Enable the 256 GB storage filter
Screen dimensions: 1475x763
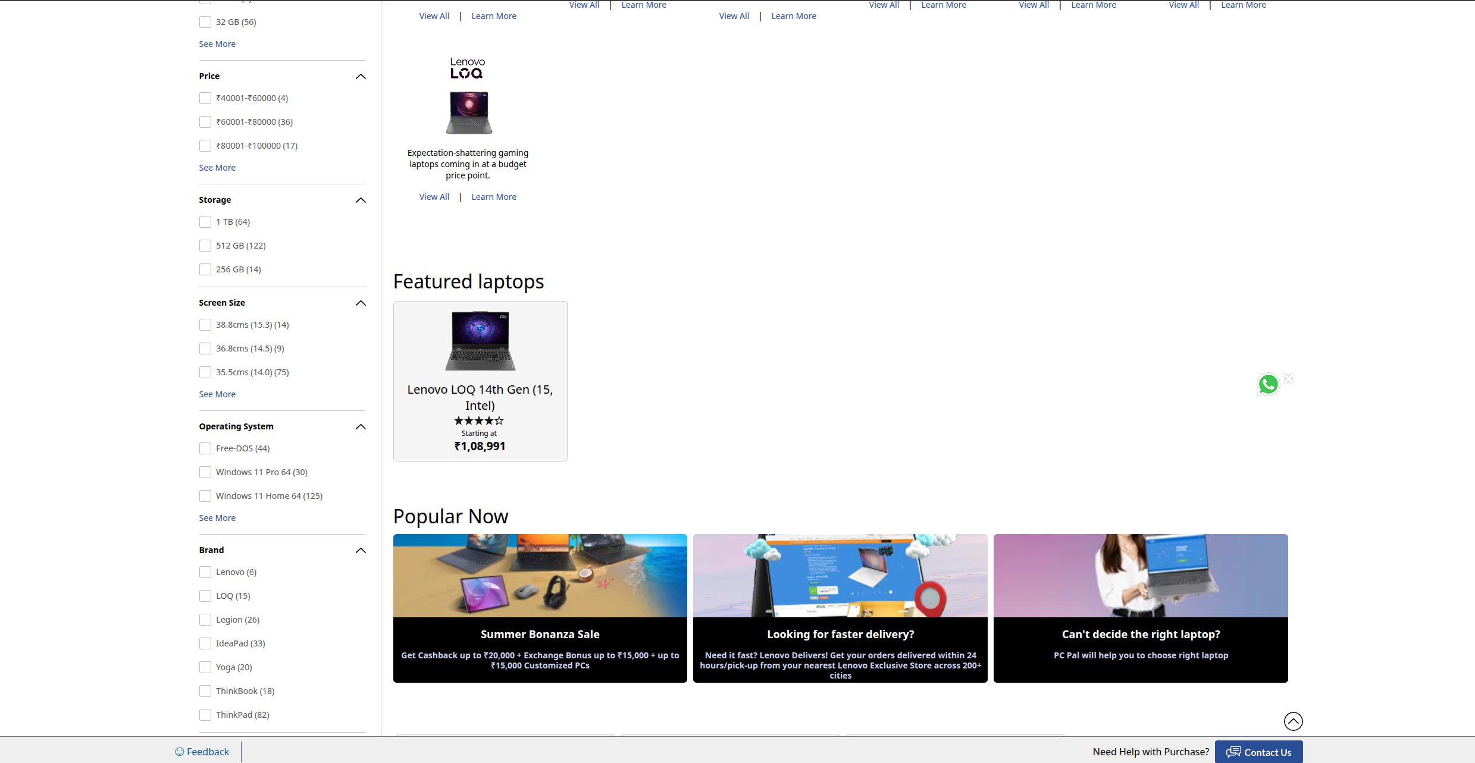click(x=205, y=269)
